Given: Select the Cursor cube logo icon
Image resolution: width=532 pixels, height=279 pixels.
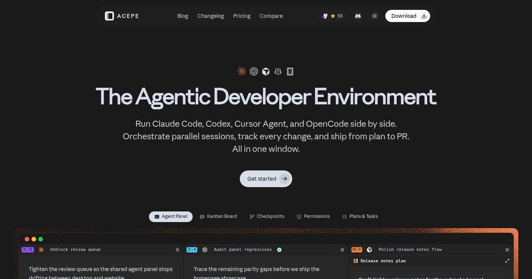Looking at the screenshot, I should point(266,71).
